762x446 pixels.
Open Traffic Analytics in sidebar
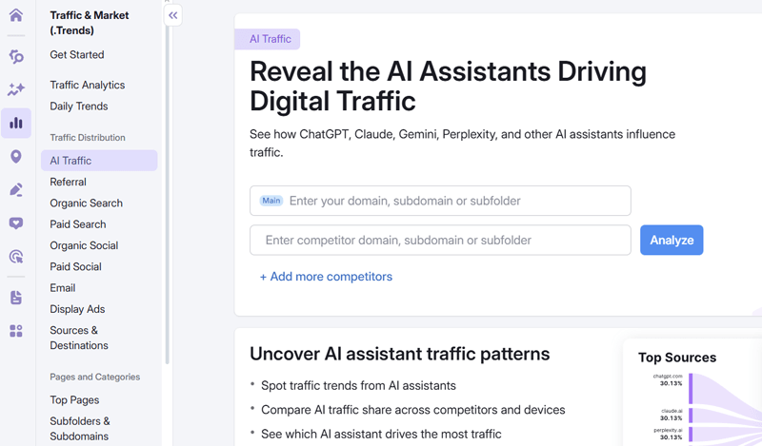(x=88, y=85)
